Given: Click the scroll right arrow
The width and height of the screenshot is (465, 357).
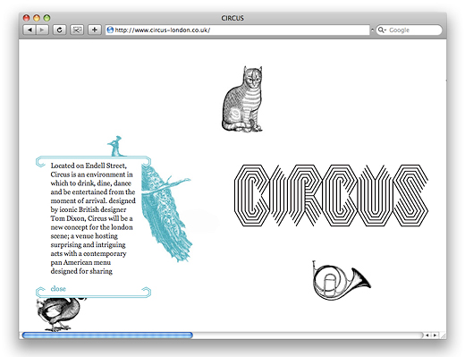Looking at the screenshot, I should tap(435, 336).
